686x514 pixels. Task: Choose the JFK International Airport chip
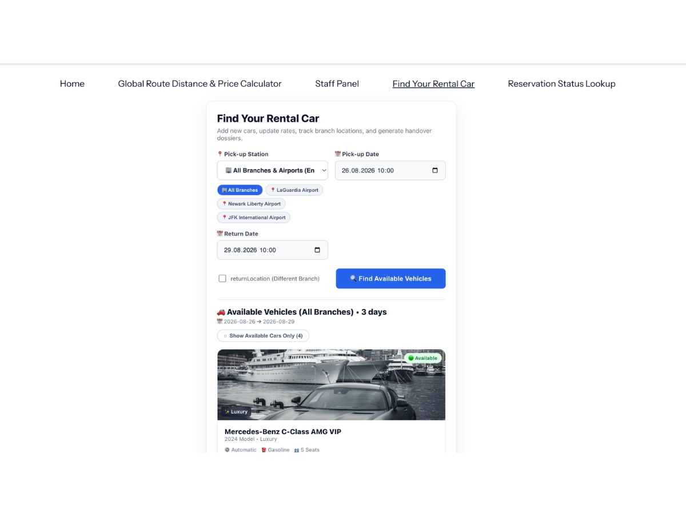(x=254, y=218)
